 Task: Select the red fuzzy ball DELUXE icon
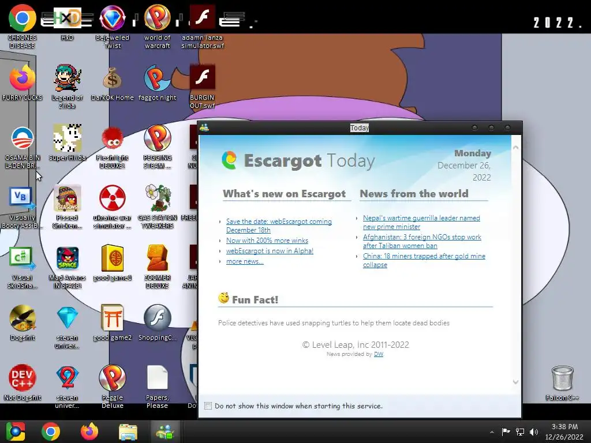tap(112, 138)
